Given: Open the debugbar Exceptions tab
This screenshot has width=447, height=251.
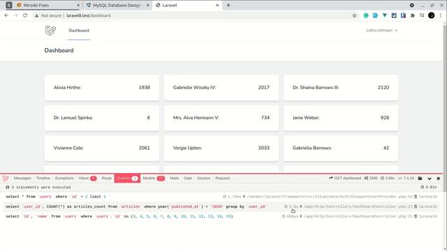Looking at the screenshot, I should (64, 178).
